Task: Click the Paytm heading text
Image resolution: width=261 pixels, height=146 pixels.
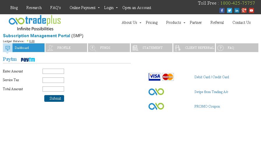Action: [x=10, y=59]
